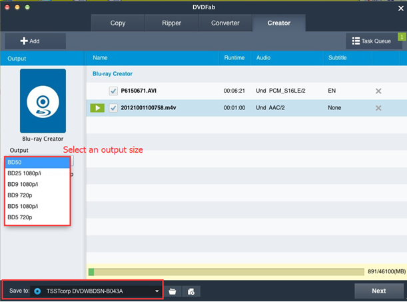
Task: Open the Task Queue list
Action: tap(371, 41)
